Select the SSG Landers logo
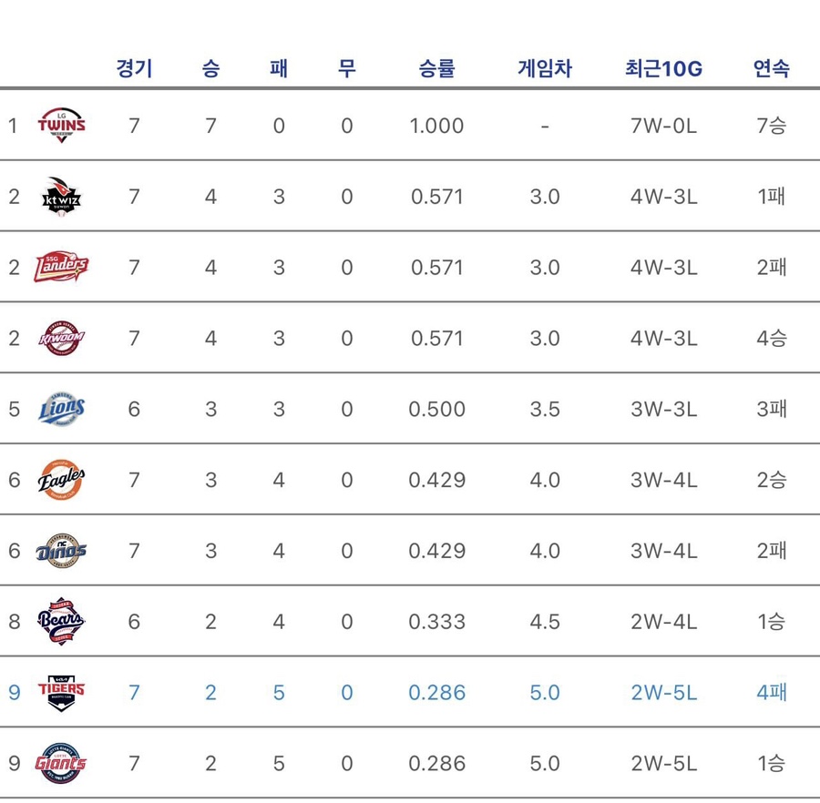820x803 pixels. [61, 267]
